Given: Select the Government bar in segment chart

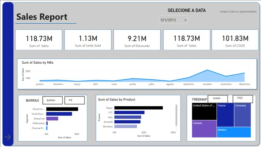Looking at the screenshot, I should [62, 109].
